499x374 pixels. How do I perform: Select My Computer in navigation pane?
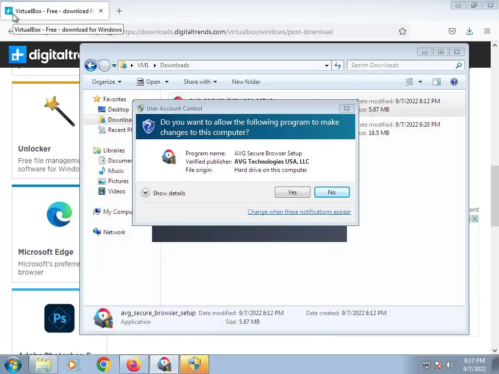(113, 212)
